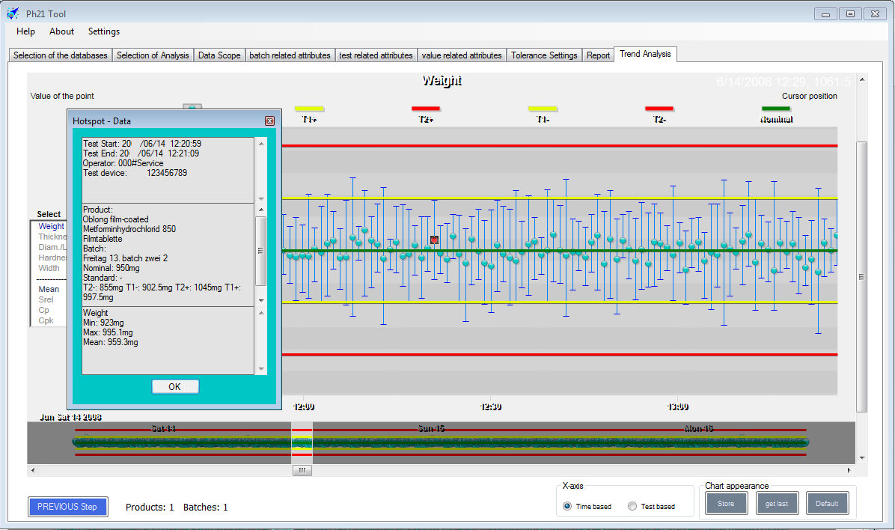
Task: Select Mean in the Select list
Action: [49, 289]
